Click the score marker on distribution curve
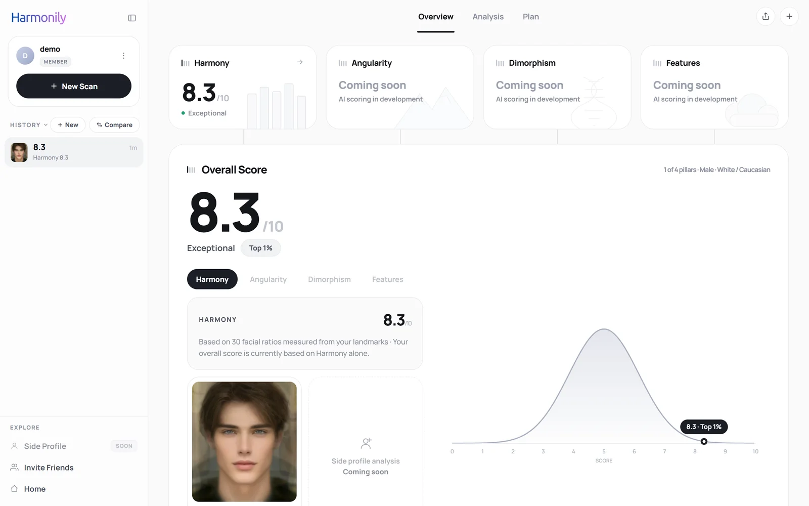This screenshot has width=809, height=506. click(704, 442)
